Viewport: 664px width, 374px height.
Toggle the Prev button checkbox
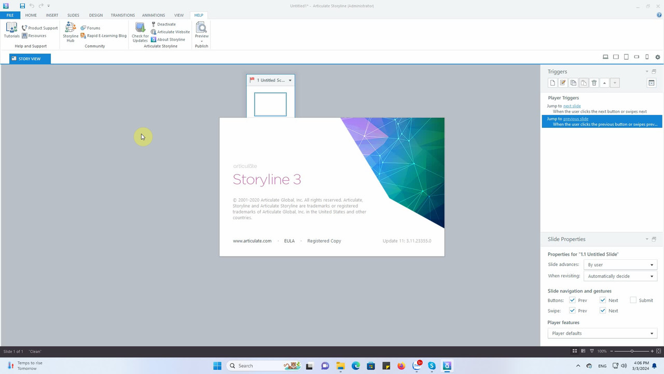point(572,300)
